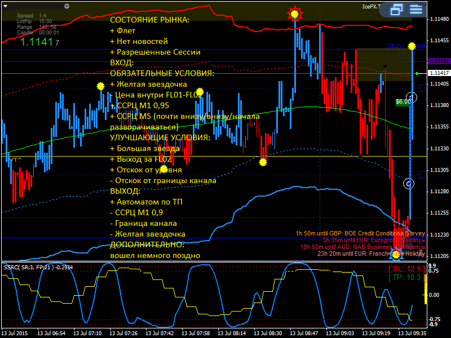The height and width of the screenshot is (338, 451).
Task: Click the smiley face expert advisor icon
Action: [x=67, y=6]
